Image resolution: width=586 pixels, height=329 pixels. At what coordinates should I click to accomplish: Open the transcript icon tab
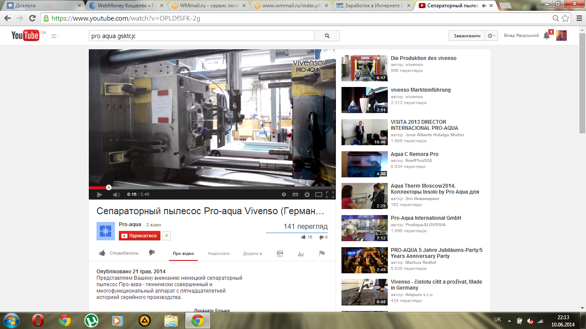280,254
